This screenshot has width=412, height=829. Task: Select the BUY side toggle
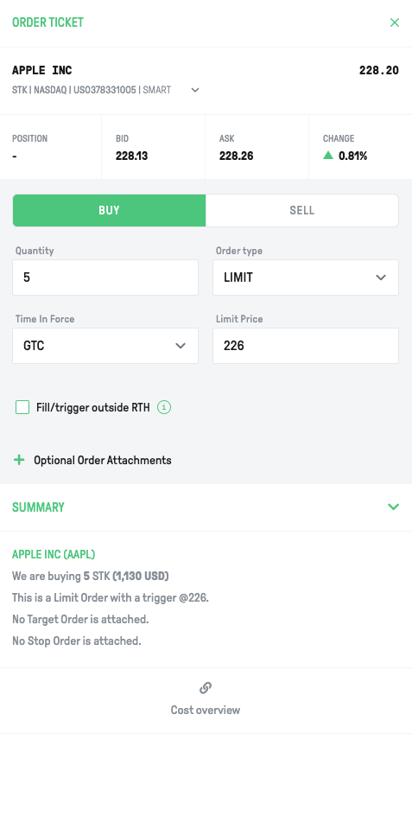[x=109, y=210]
